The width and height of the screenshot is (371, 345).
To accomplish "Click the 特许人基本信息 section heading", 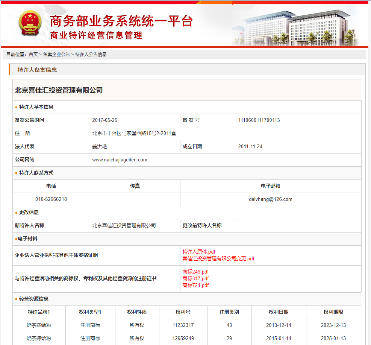I will [36, 107].
